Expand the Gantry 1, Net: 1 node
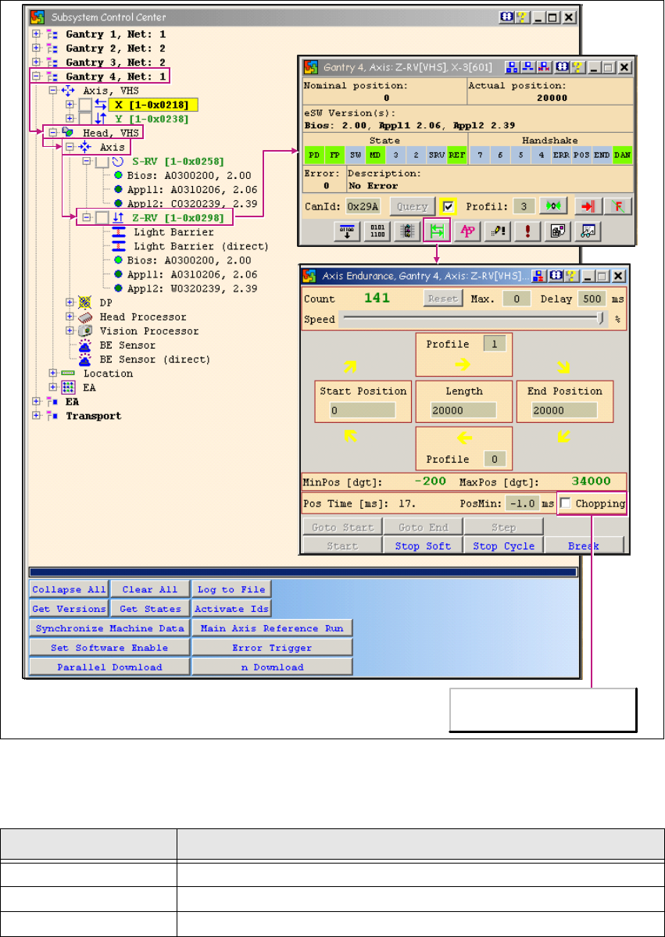The width and height of the screenshot is (665, 937). 36,34
